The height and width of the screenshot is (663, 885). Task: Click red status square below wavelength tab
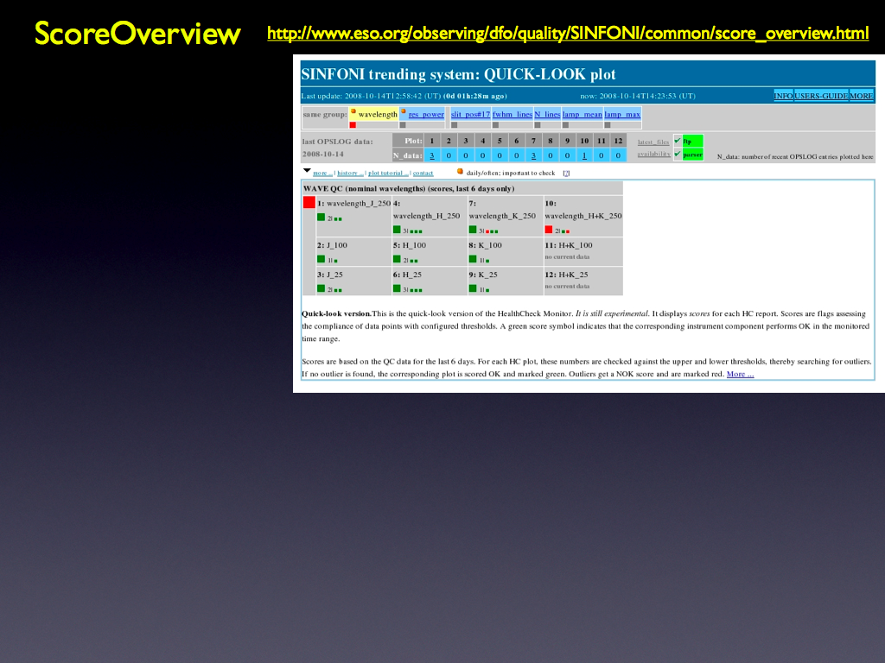[353, 125]
